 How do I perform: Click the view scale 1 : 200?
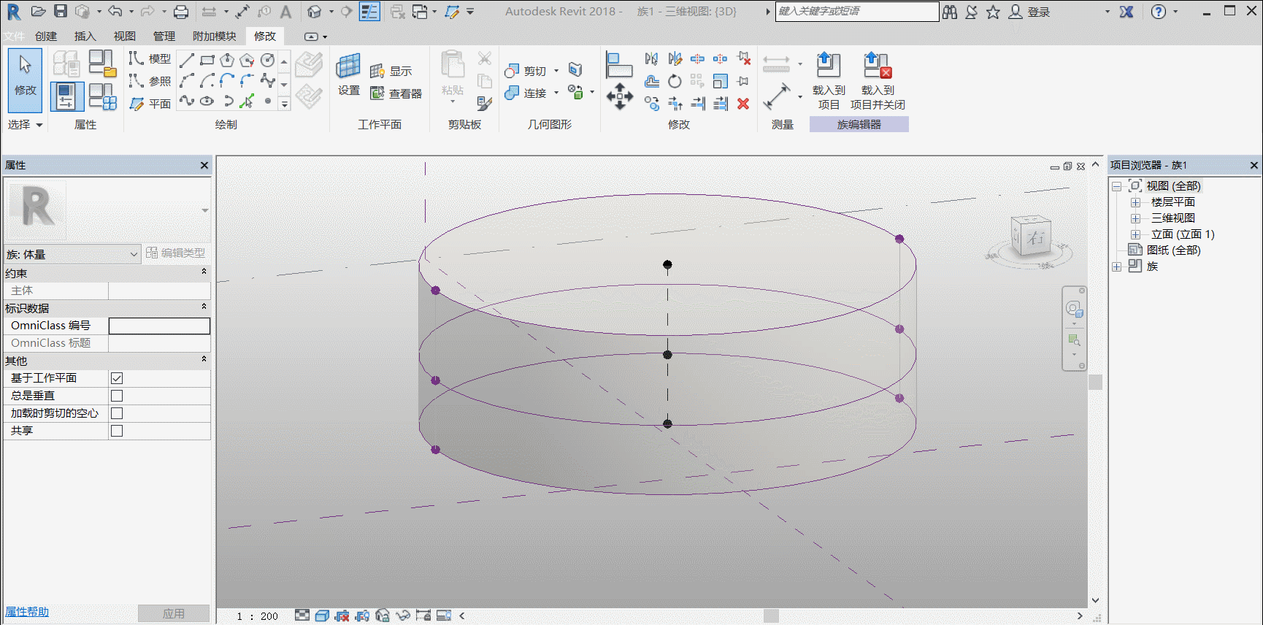258,616
